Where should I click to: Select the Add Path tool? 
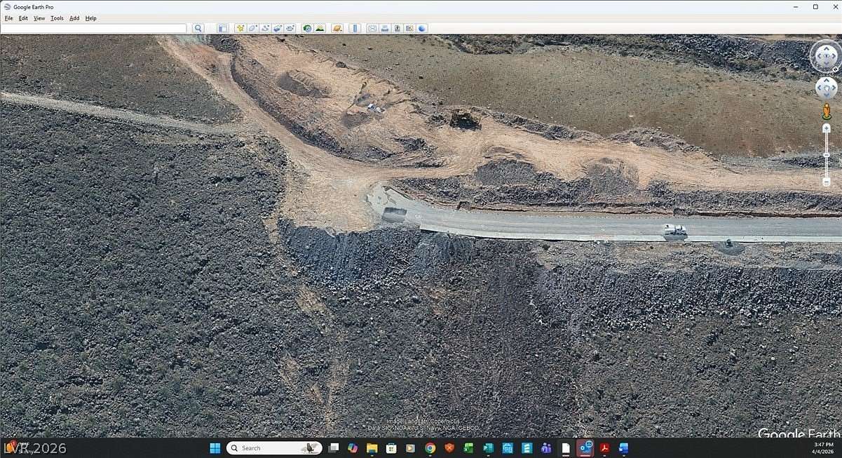(x=265, y=27)
